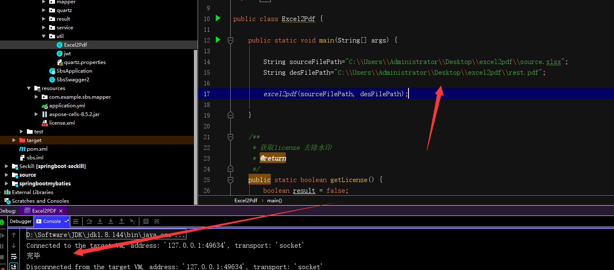The image size is (614, 270).
Task: Show execution point in debugger toolbar
Action: coord(76,221)
